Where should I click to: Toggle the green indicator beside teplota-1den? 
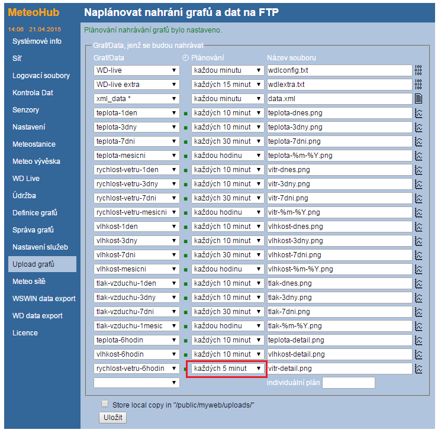[185, 113]
